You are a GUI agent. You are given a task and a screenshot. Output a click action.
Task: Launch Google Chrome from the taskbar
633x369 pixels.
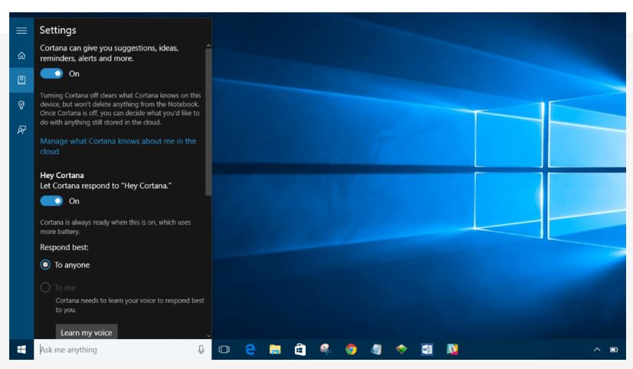[x=351, y=350]
